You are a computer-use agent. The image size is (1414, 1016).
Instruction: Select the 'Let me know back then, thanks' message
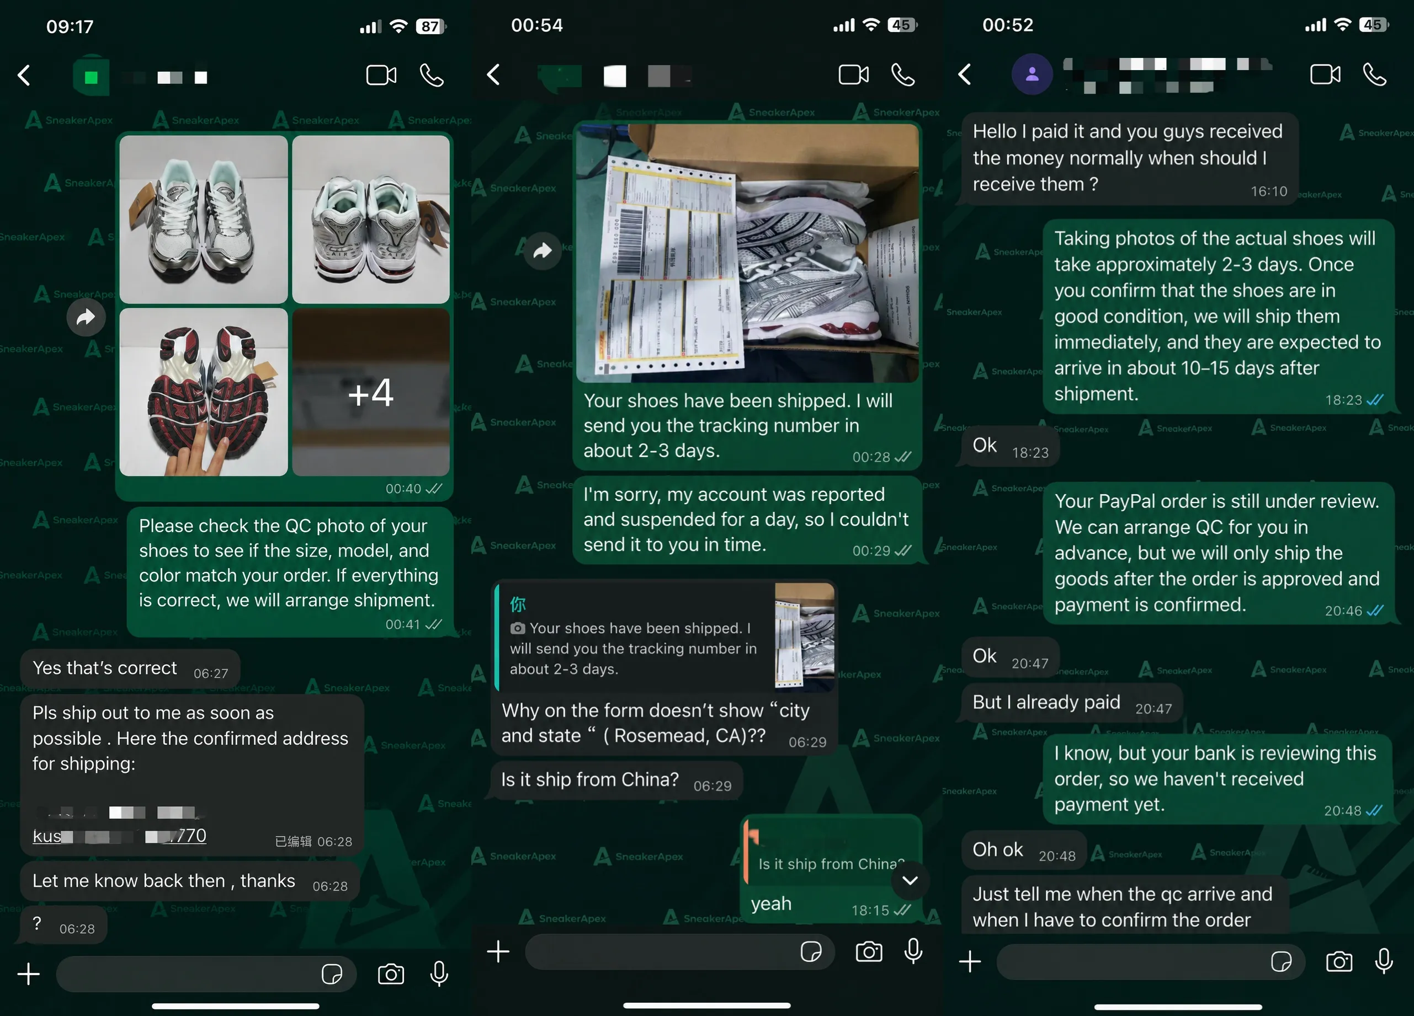[190, 881]
